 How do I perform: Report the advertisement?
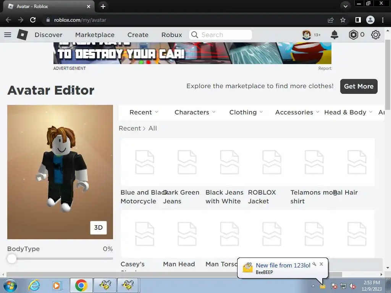tap(325, 68)
